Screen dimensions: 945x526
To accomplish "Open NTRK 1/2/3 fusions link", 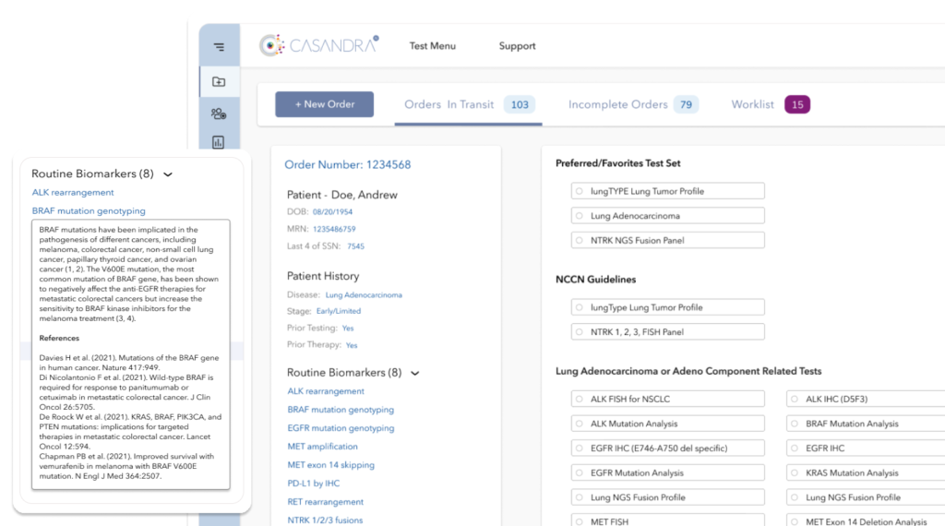I will tap(325, 520).
